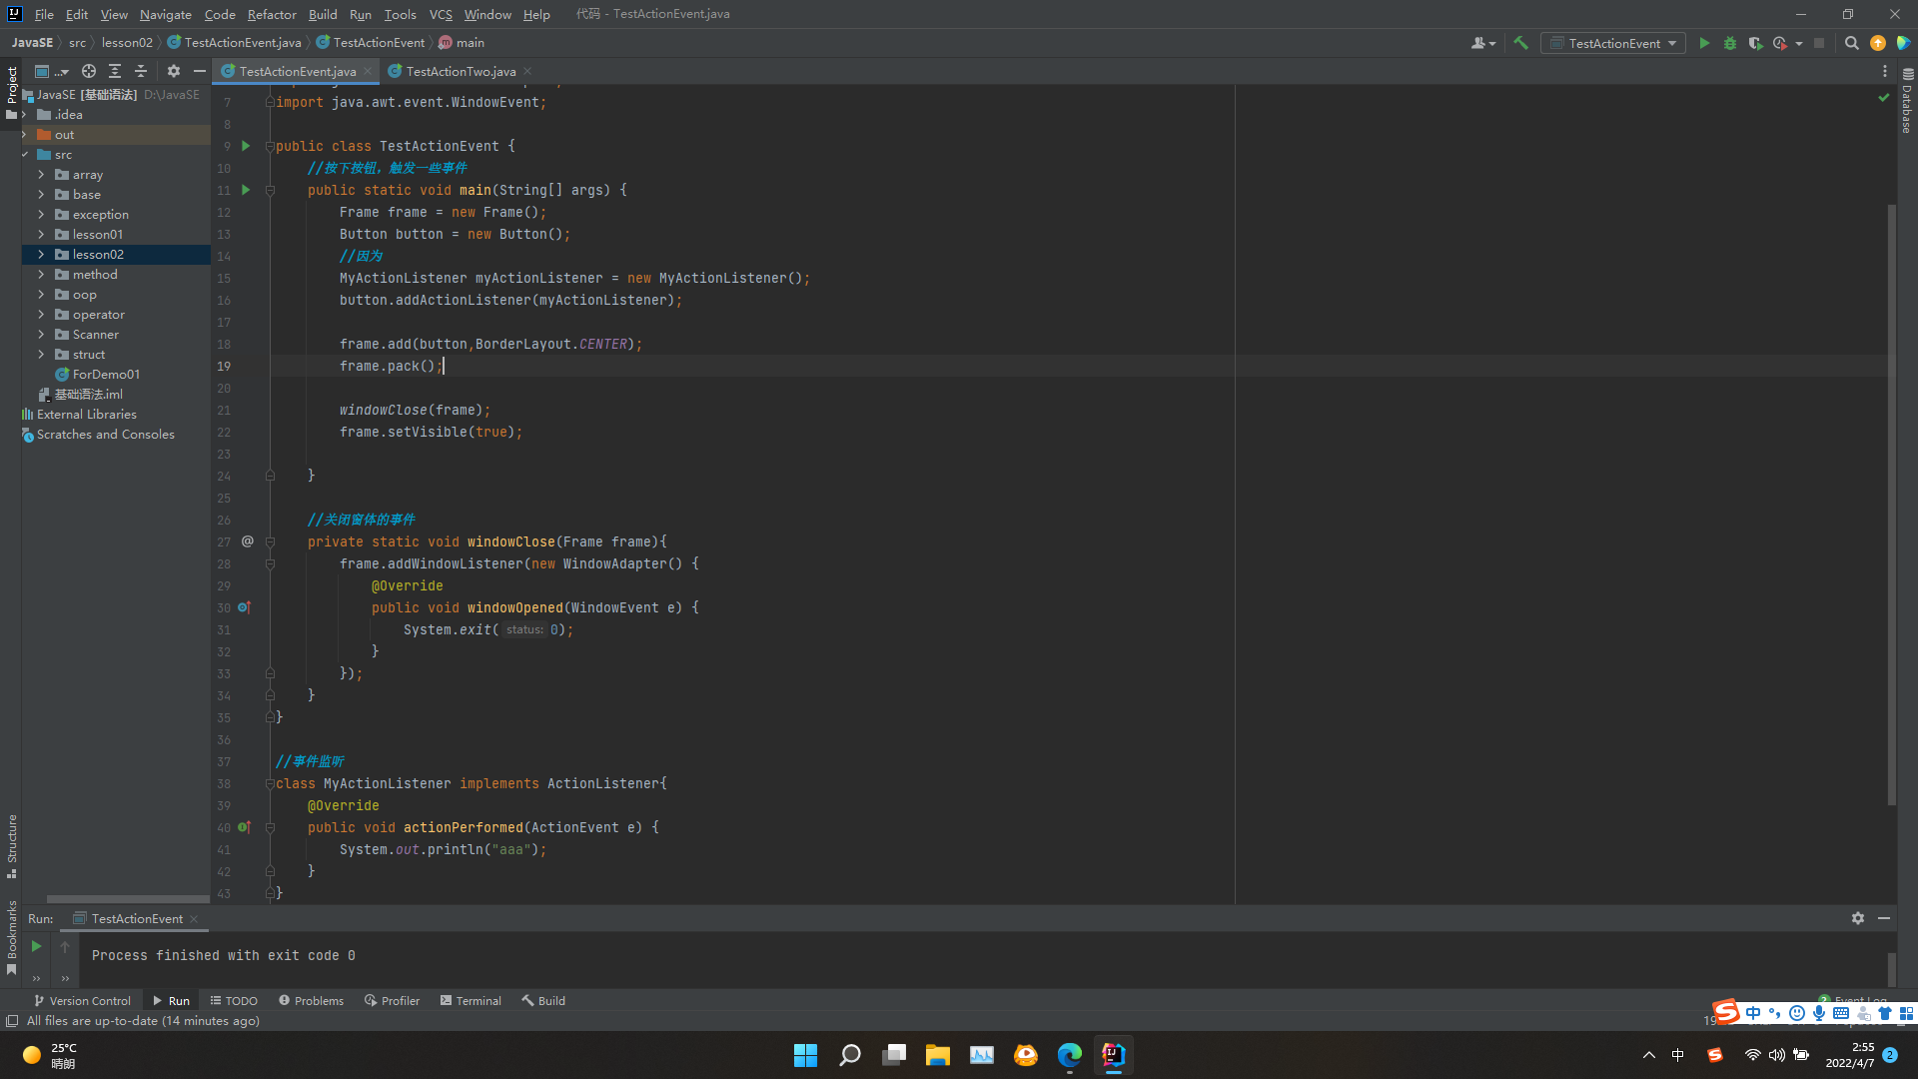Click run gutter arrow beside main method

click(x=246, y=190)
